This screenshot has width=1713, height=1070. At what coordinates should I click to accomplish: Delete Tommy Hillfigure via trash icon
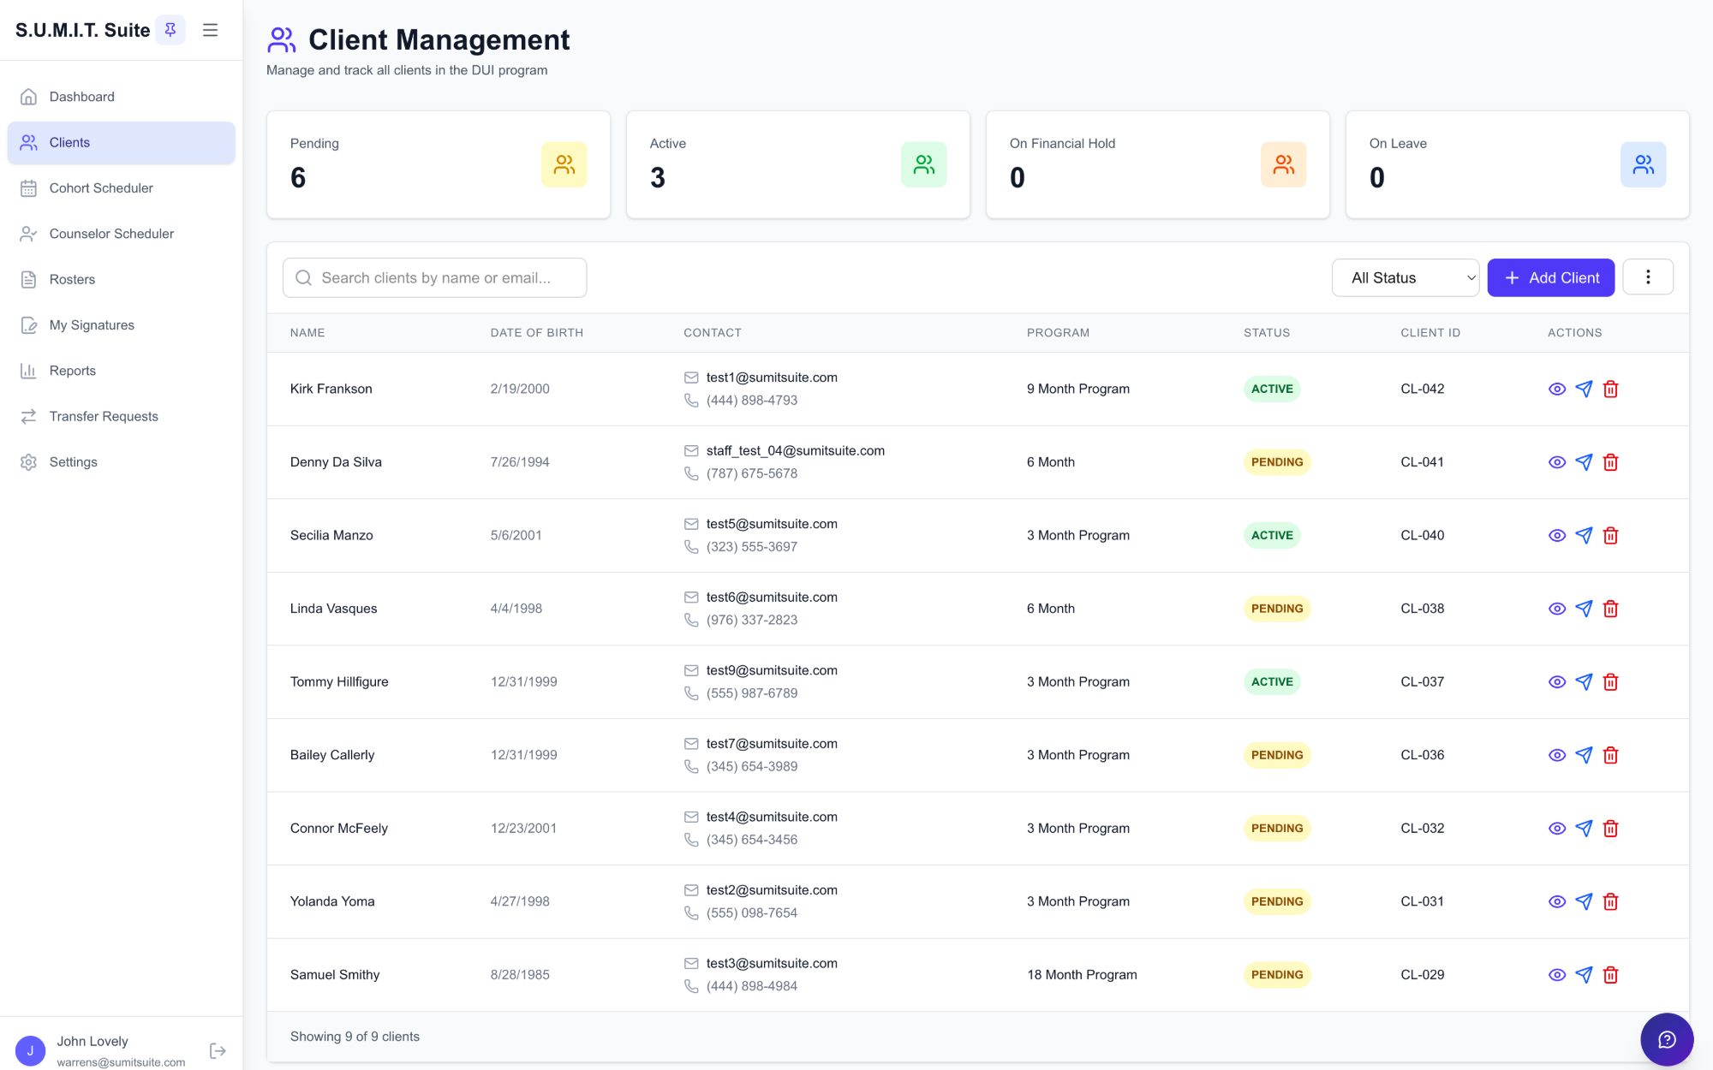pyautogui.click(x=1610, y=682)
